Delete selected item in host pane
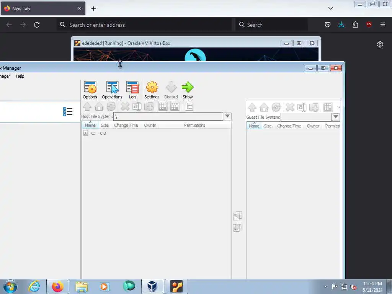The height and width of the screenshot is (294, 392). pyautogui.click(x=125, y=106)
